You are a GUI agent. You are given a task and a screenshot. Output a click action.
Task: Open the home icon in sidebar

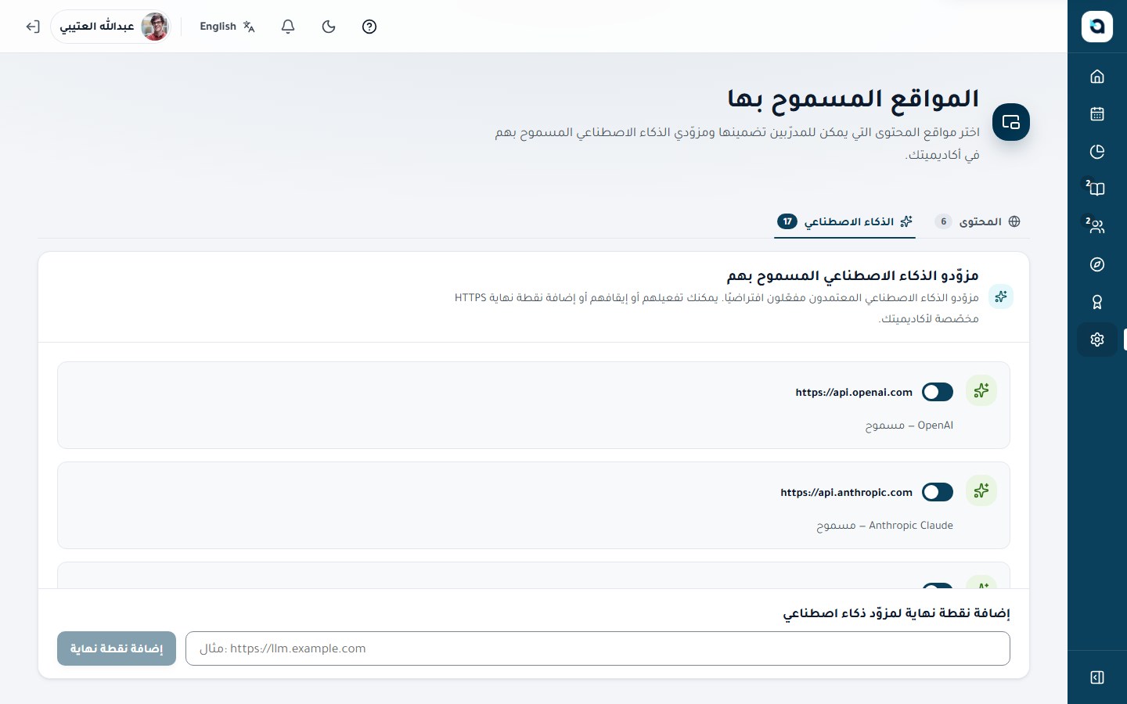pyautogui.click(x=1097, y=76)
